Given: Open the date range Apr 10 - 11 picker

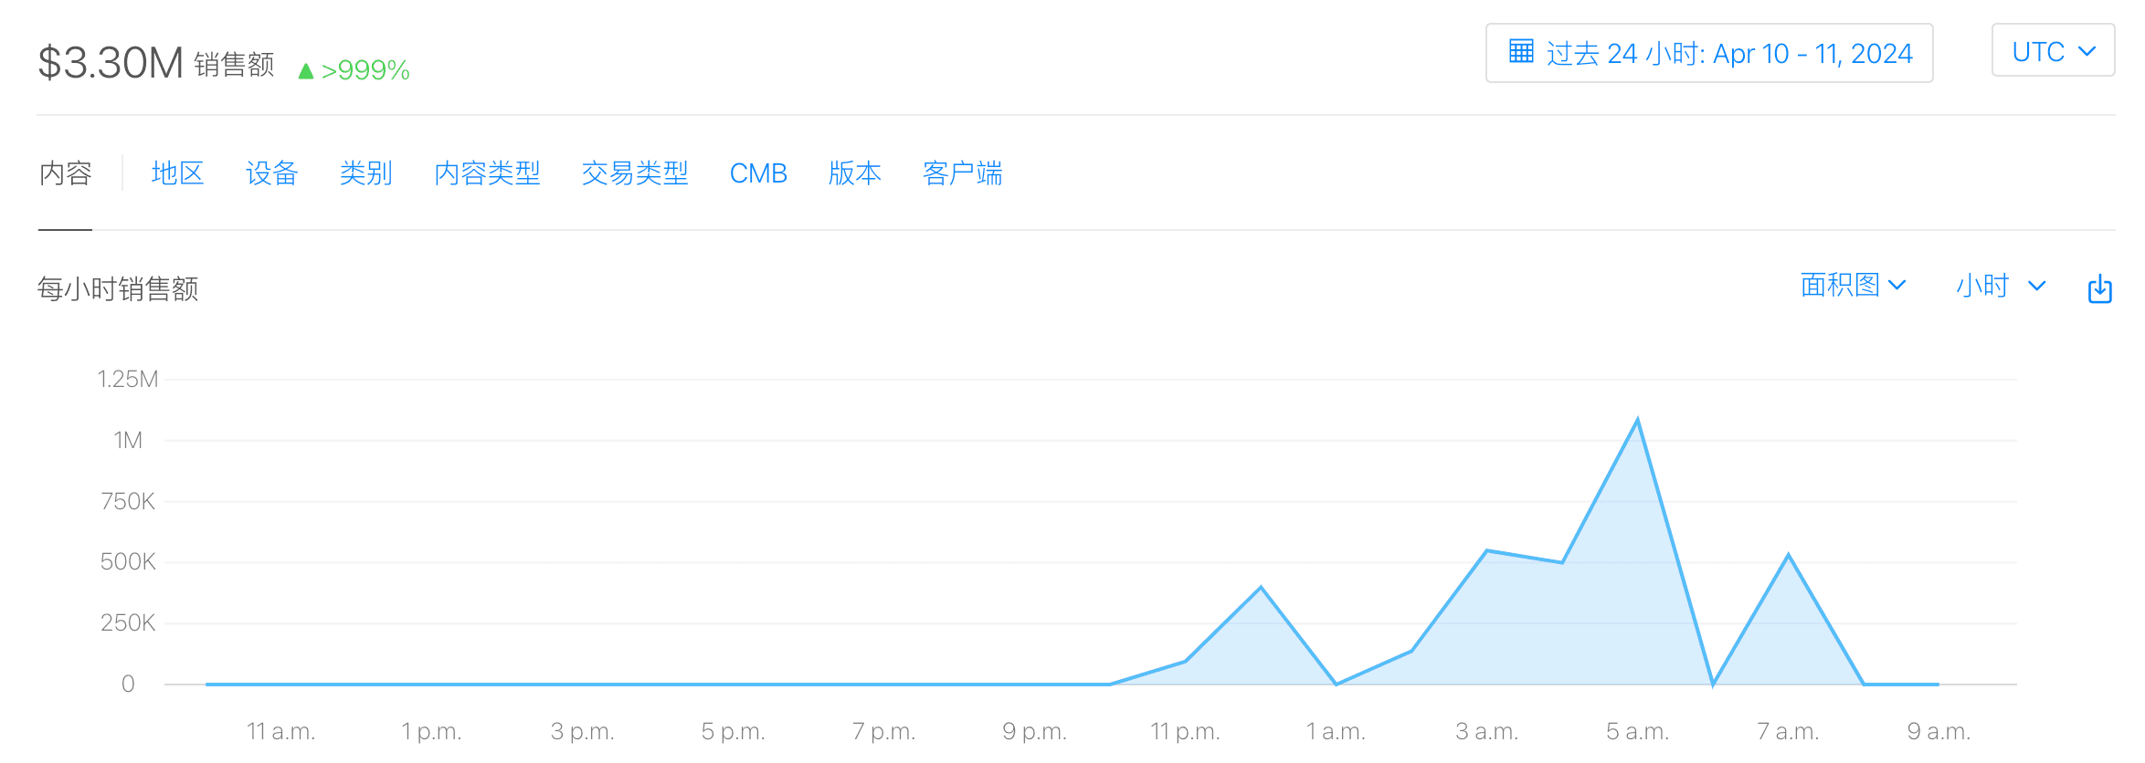Looking at the screenshot, I should 1728,54.
